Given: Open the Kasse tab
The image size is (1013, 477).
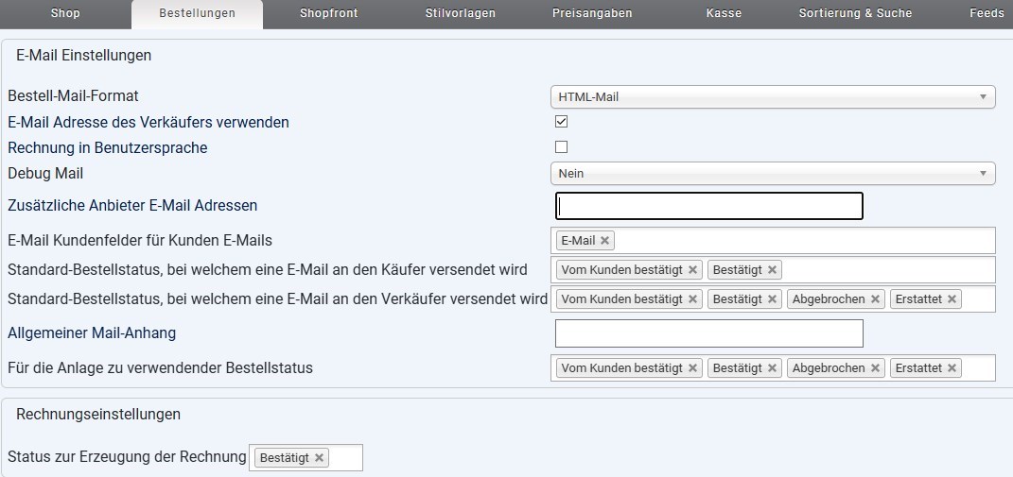Looking at the screenshot, I should click(724, 13).
